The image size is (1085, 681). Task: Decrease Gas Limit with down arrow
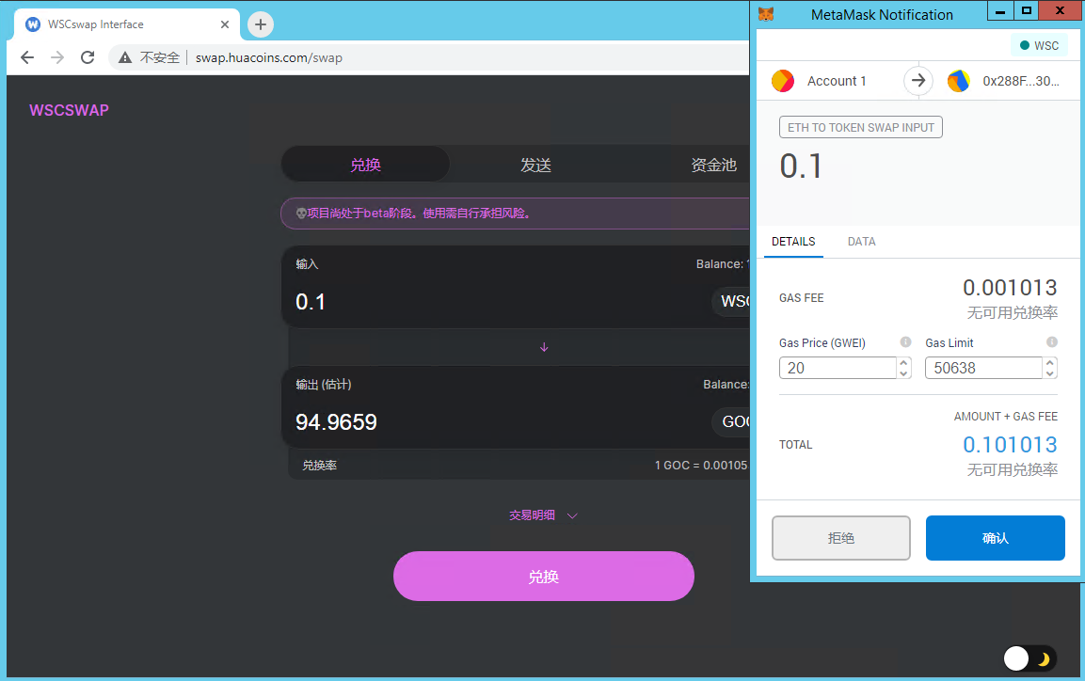tap(1050, 373)
